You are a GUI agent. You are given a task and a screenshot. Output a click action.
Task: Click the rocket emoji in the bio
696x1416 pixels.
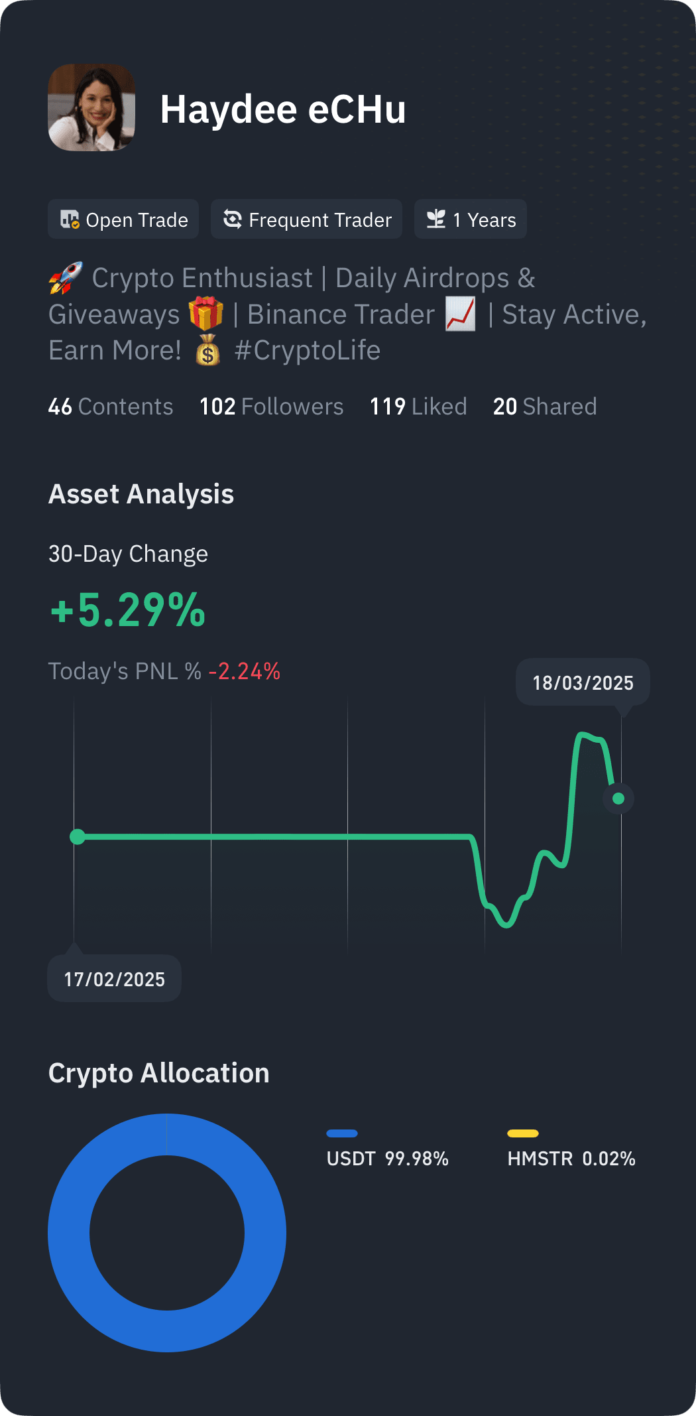(66, 278)
